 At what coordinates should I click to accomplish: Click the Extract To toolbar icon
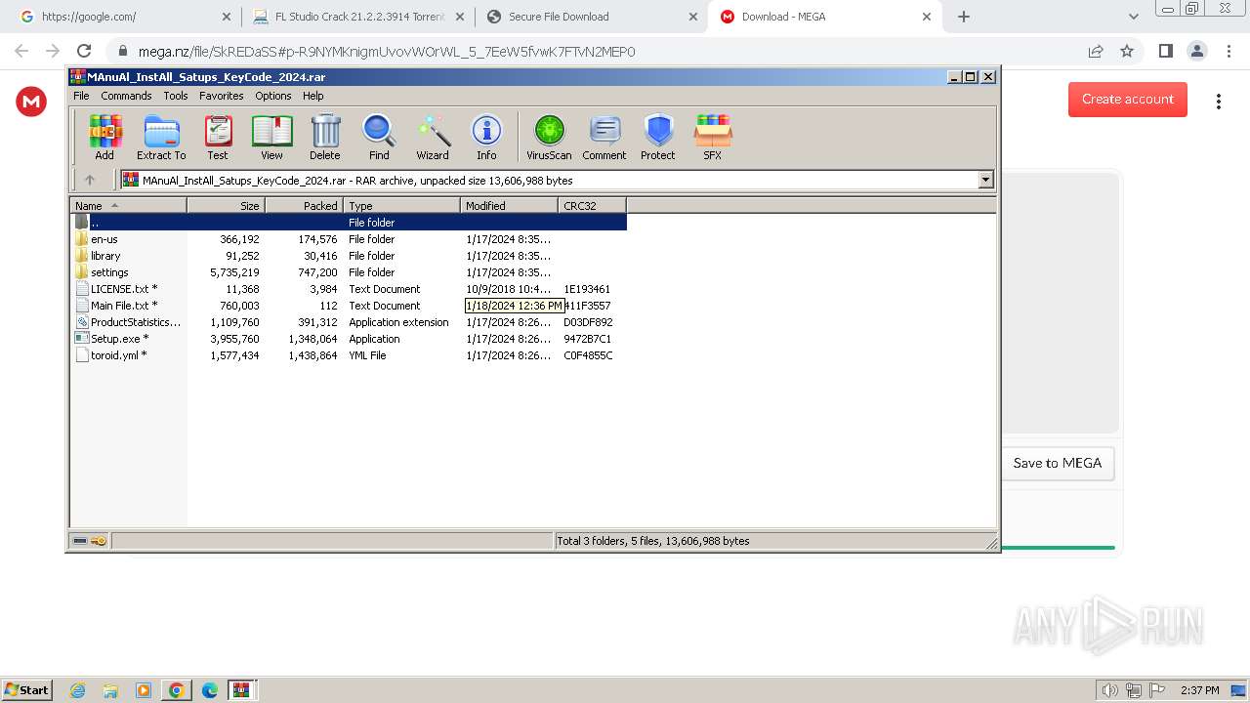pos(161,137)
